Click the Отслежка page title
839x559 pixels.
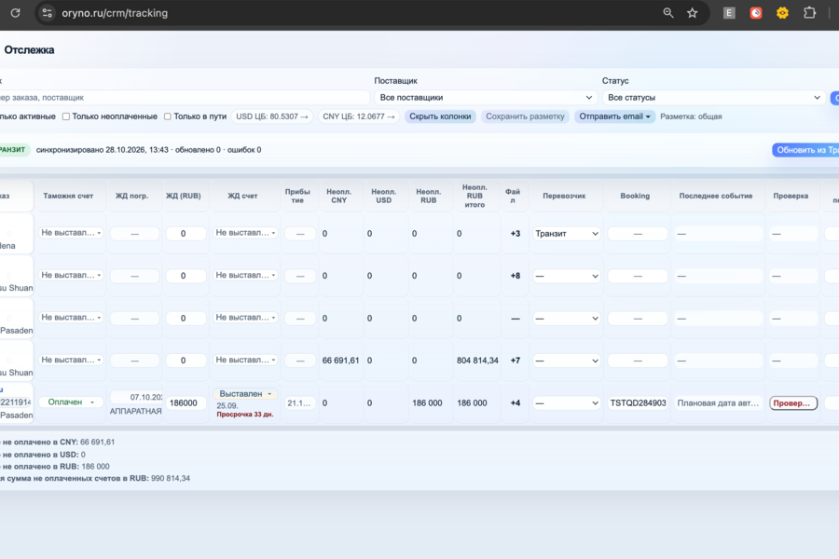pos(29,49)
